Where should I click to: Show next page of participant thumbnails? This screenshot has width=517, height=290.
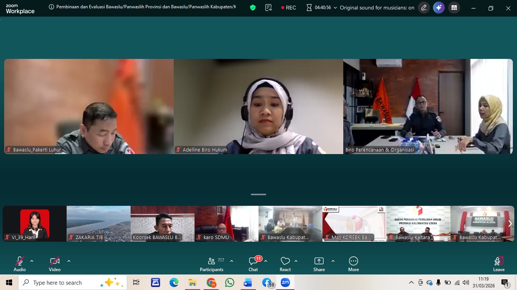click(510, 224)
